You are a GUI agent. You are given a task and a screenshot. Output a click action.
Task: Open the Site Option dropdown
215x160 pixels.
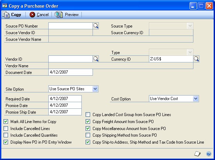coord(95,89)
